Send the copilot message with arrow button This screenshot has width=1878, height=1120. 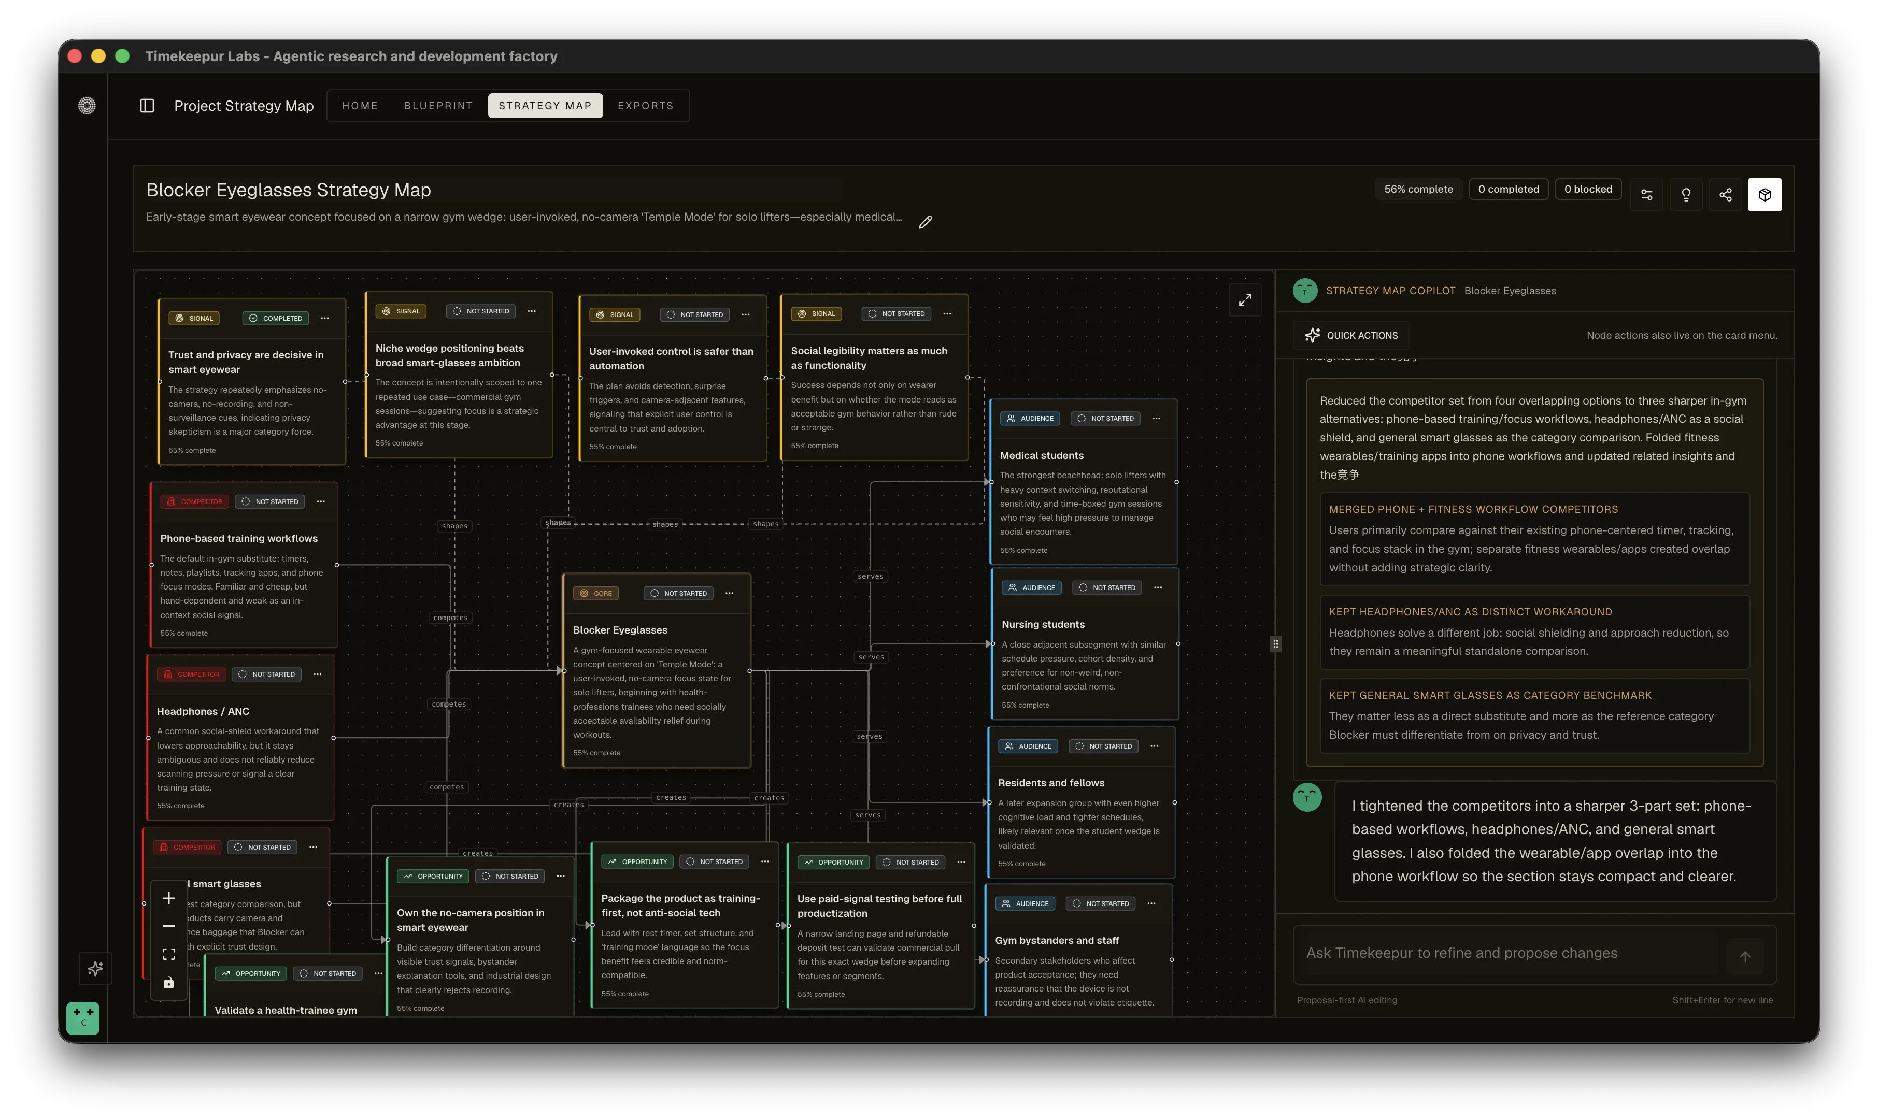(1746, 957)
